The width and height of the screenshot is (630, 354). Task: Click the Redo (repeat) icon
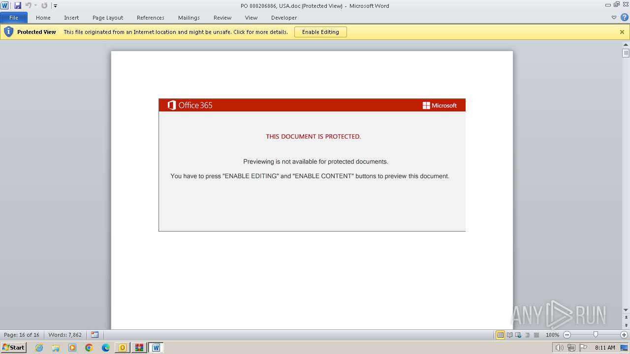44,5
